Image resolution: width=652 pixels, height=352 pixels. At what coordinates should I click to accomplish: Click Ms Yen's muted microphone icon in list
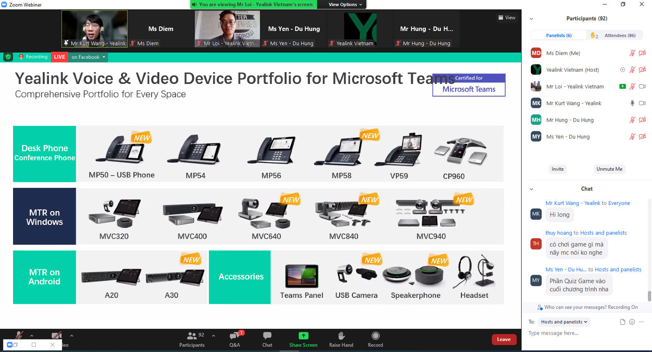pos(632,136)
